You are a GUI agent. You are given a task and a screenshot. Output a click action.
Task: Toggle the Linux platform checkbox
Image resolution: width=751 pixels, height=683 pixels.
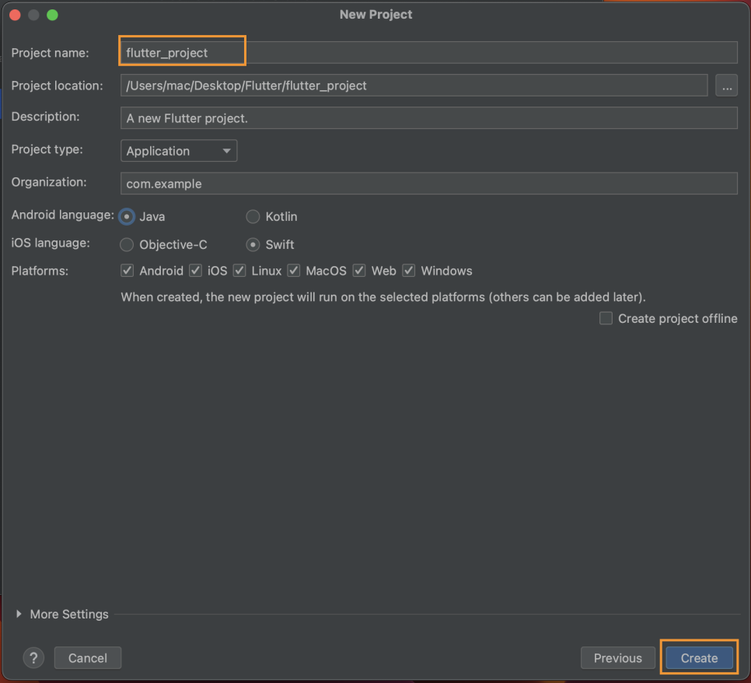[x=239, y=271]
